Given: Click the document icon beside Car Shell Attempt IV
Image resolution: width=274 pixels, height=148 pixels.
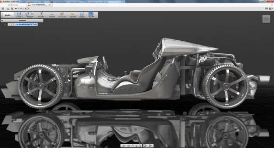Looking at the screenshot, I should tap(12, 24).
